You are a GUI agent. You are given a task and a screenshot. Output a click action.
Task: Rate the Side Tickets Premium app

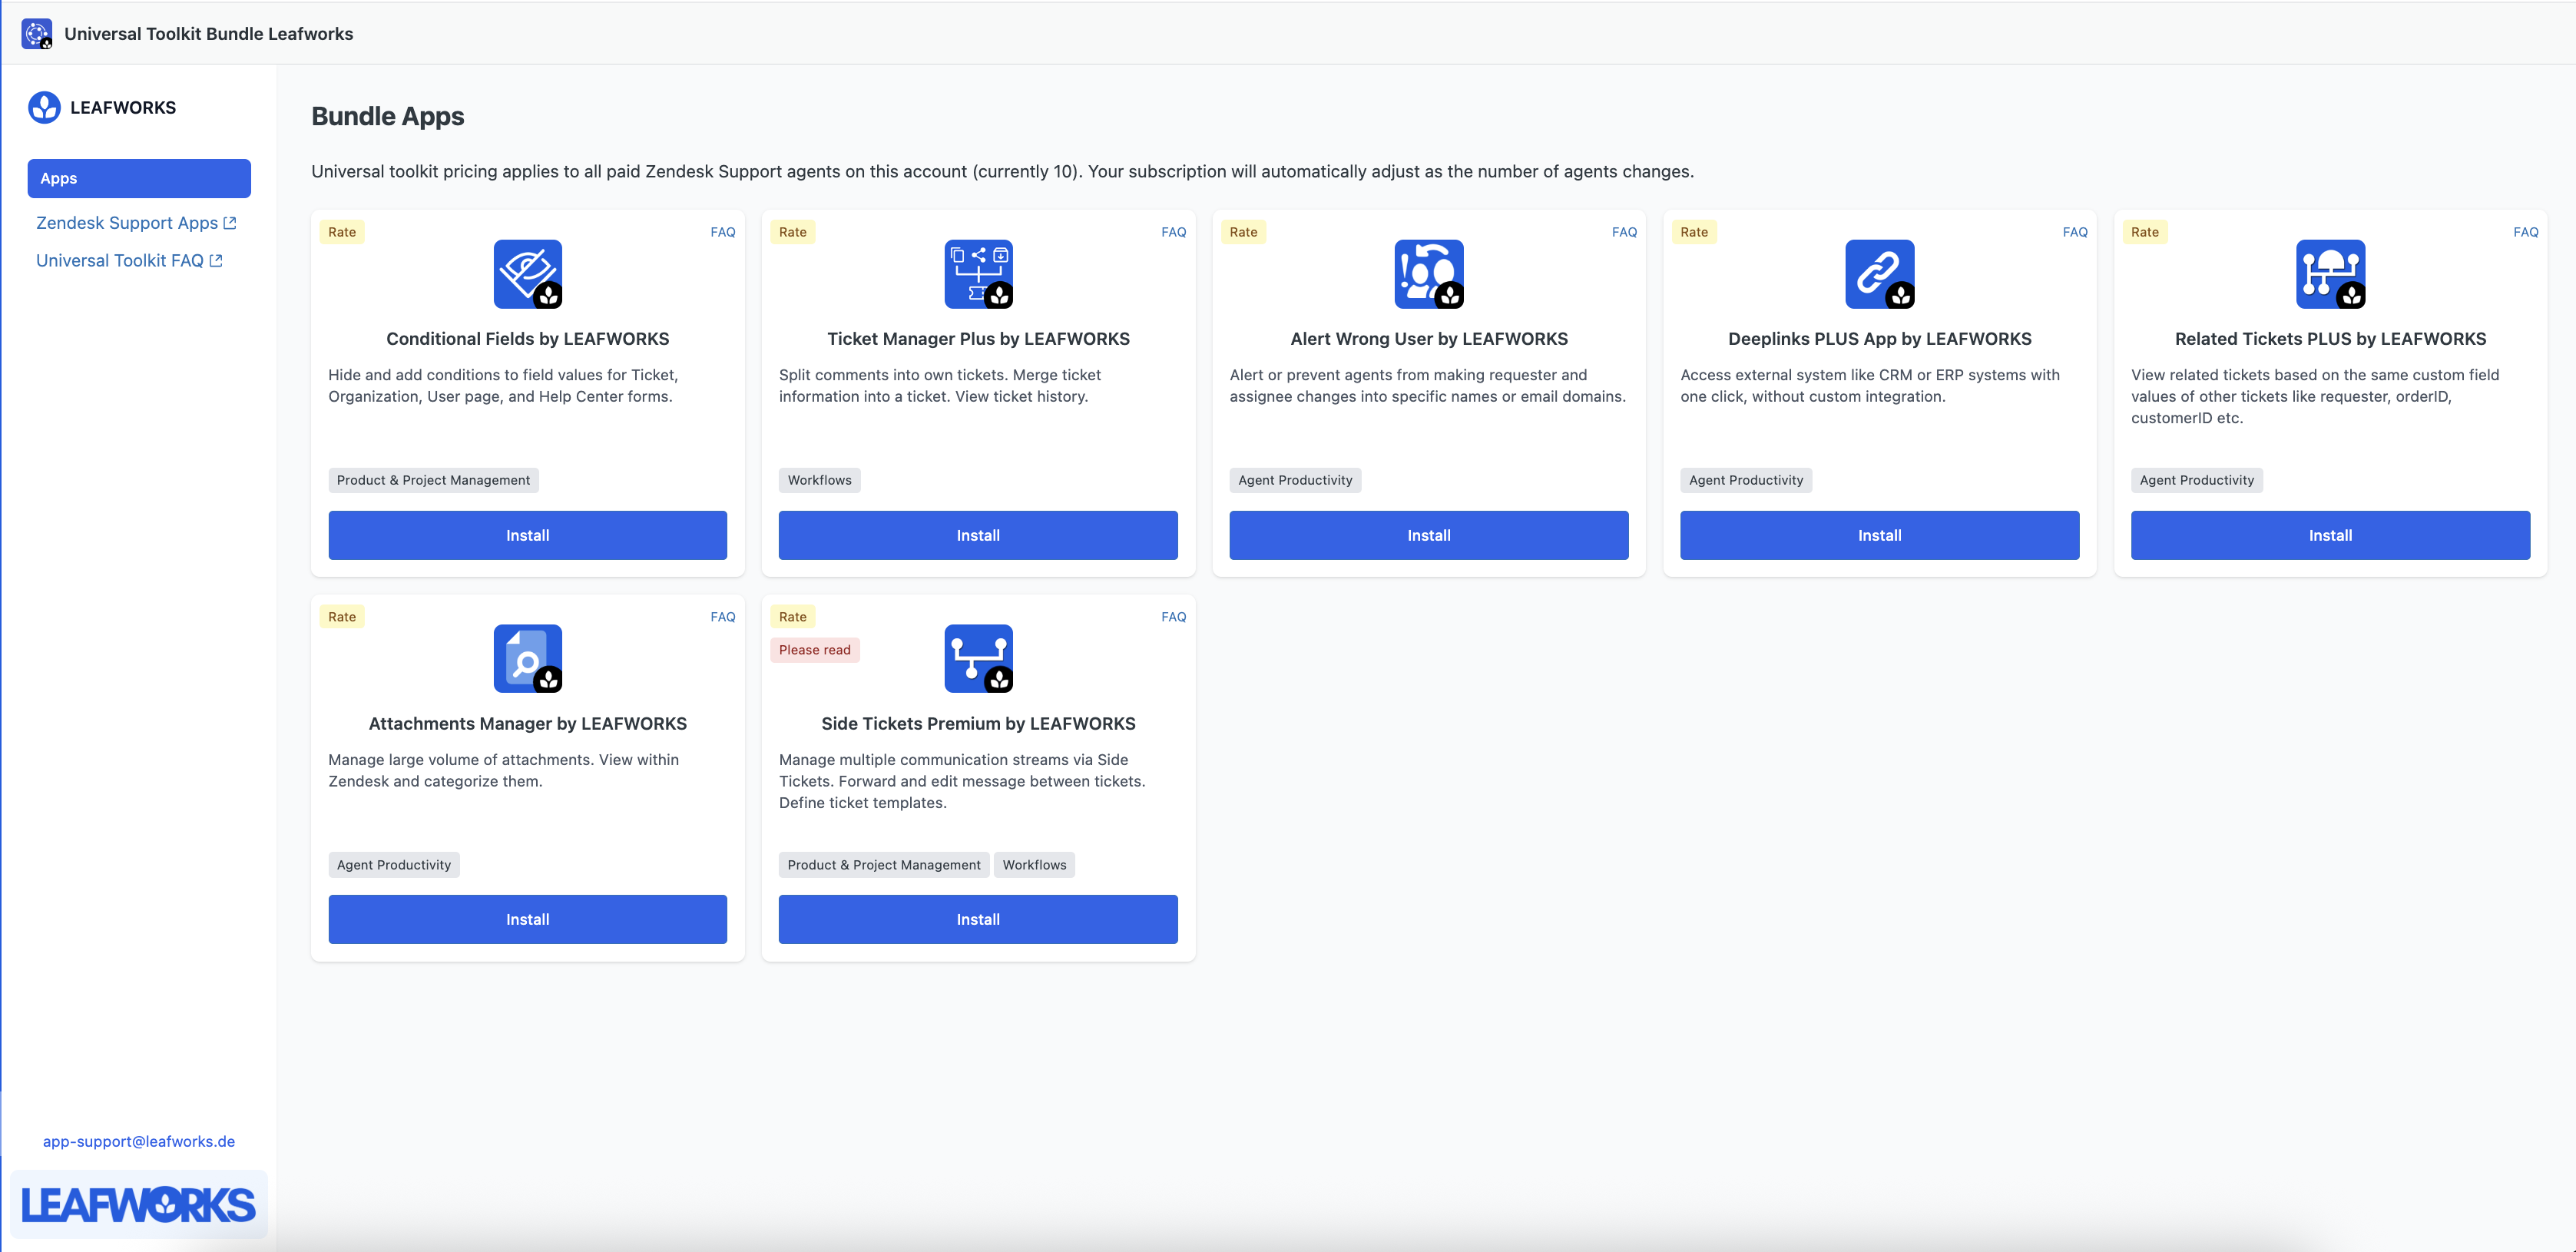pos(793,617)
